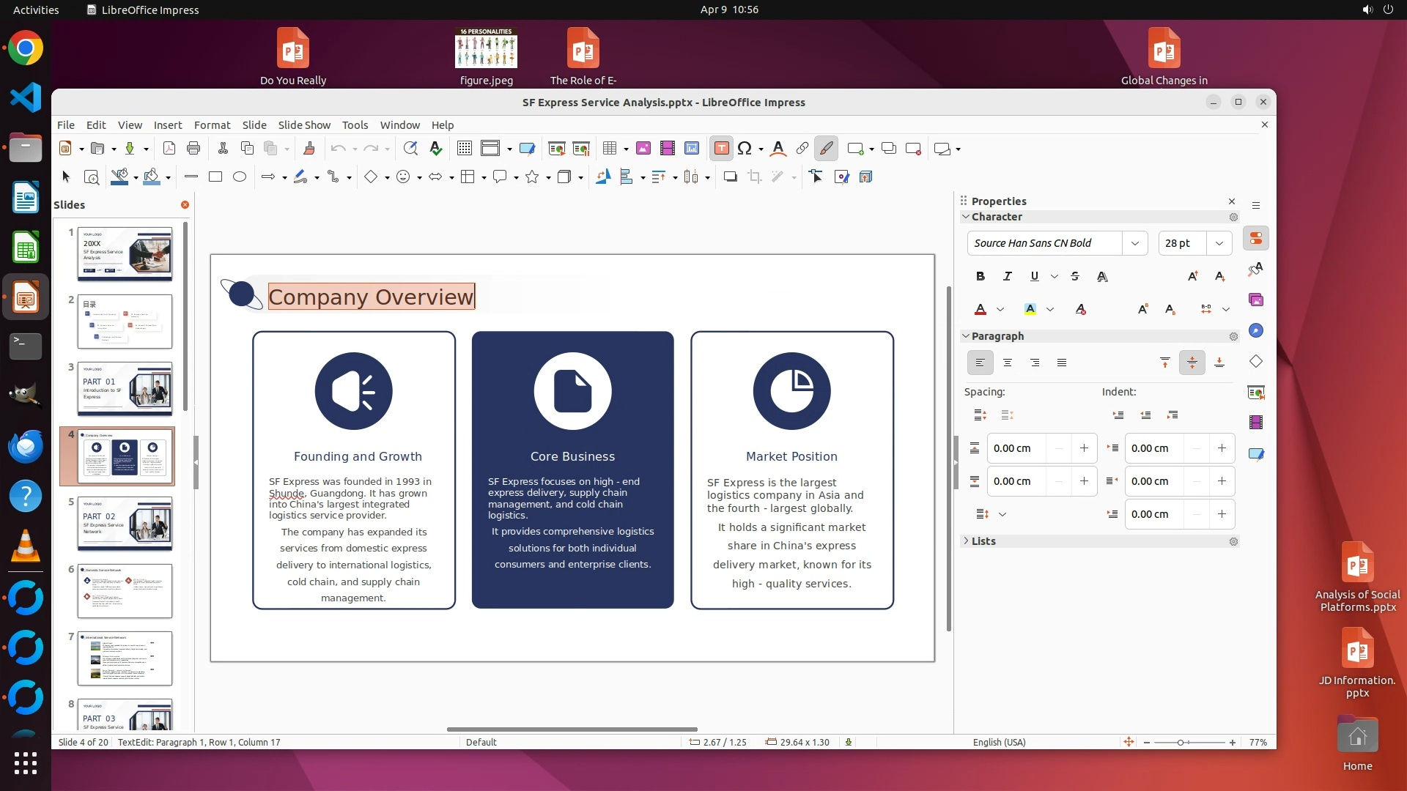
Task: Select the Ellipse drawing tool
Action: point(240,177)
